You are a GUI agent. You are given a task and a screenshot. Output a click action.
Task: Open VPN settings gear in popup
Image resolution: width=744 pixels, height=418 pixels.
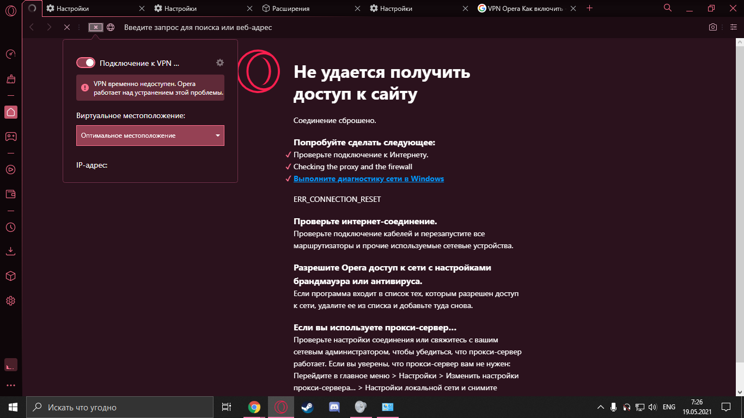pyautogui.click(x=220, y=63)
